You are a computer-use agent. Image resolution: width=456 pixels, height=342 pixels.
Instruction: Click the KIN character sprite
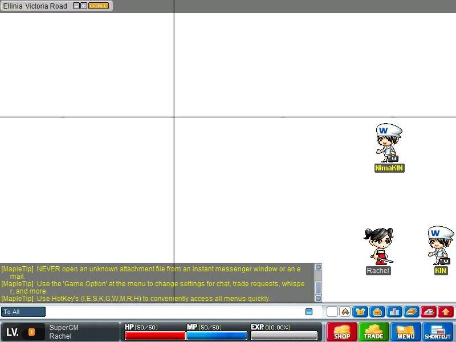pyautogui.click(x=441, y=246)
